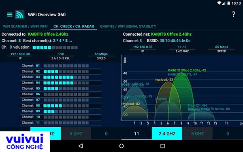This screenshot has height=152, width=243.
Task: Tap Connected to: KAIBITS Office 2.4Ghz
Action: click(35, 34)
